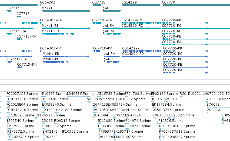Click the CG7720-RB transcript label

coord(171,20)
